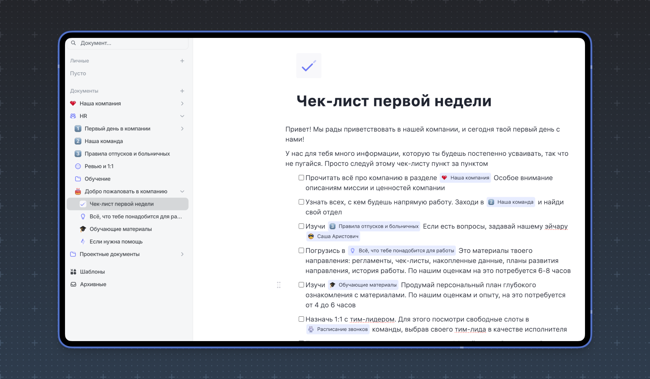This screenshot has width=650, height=379.
Task: Open the 'Правила отпусков и больничных' inline link
Action: point(374,227)
